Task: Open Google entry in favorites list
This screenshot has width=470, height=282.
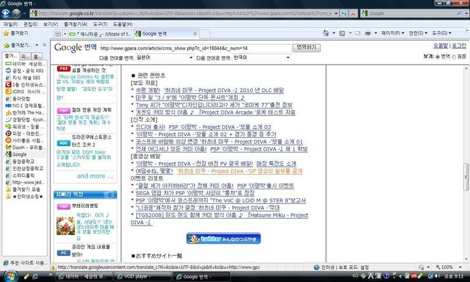Action: click(19, 154)
